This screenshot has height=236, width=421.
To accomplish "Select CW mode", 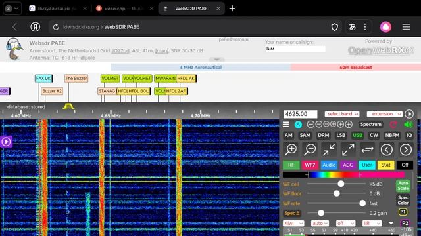I will (374, 136).
